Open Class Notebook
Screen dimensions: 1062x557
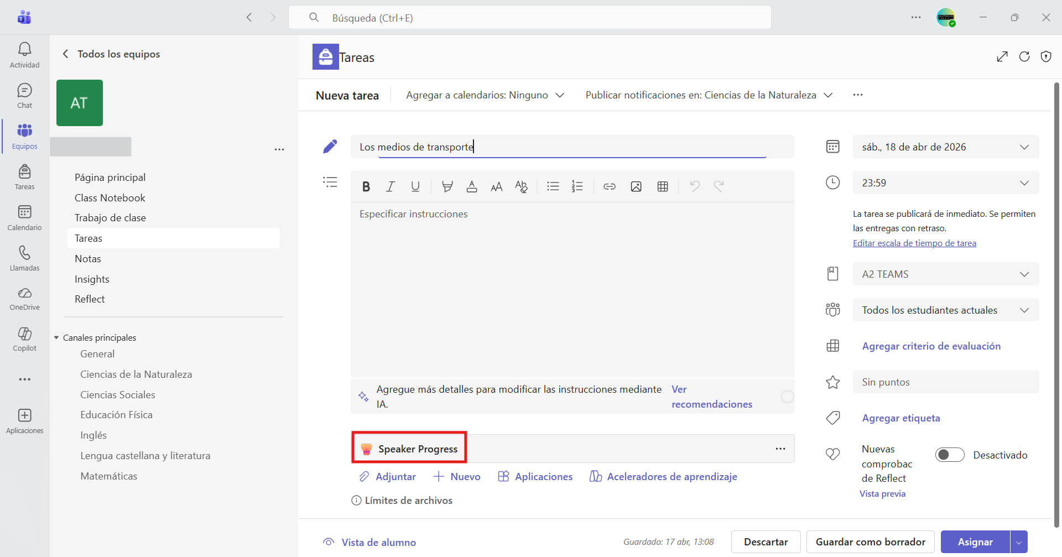[110, 198]
